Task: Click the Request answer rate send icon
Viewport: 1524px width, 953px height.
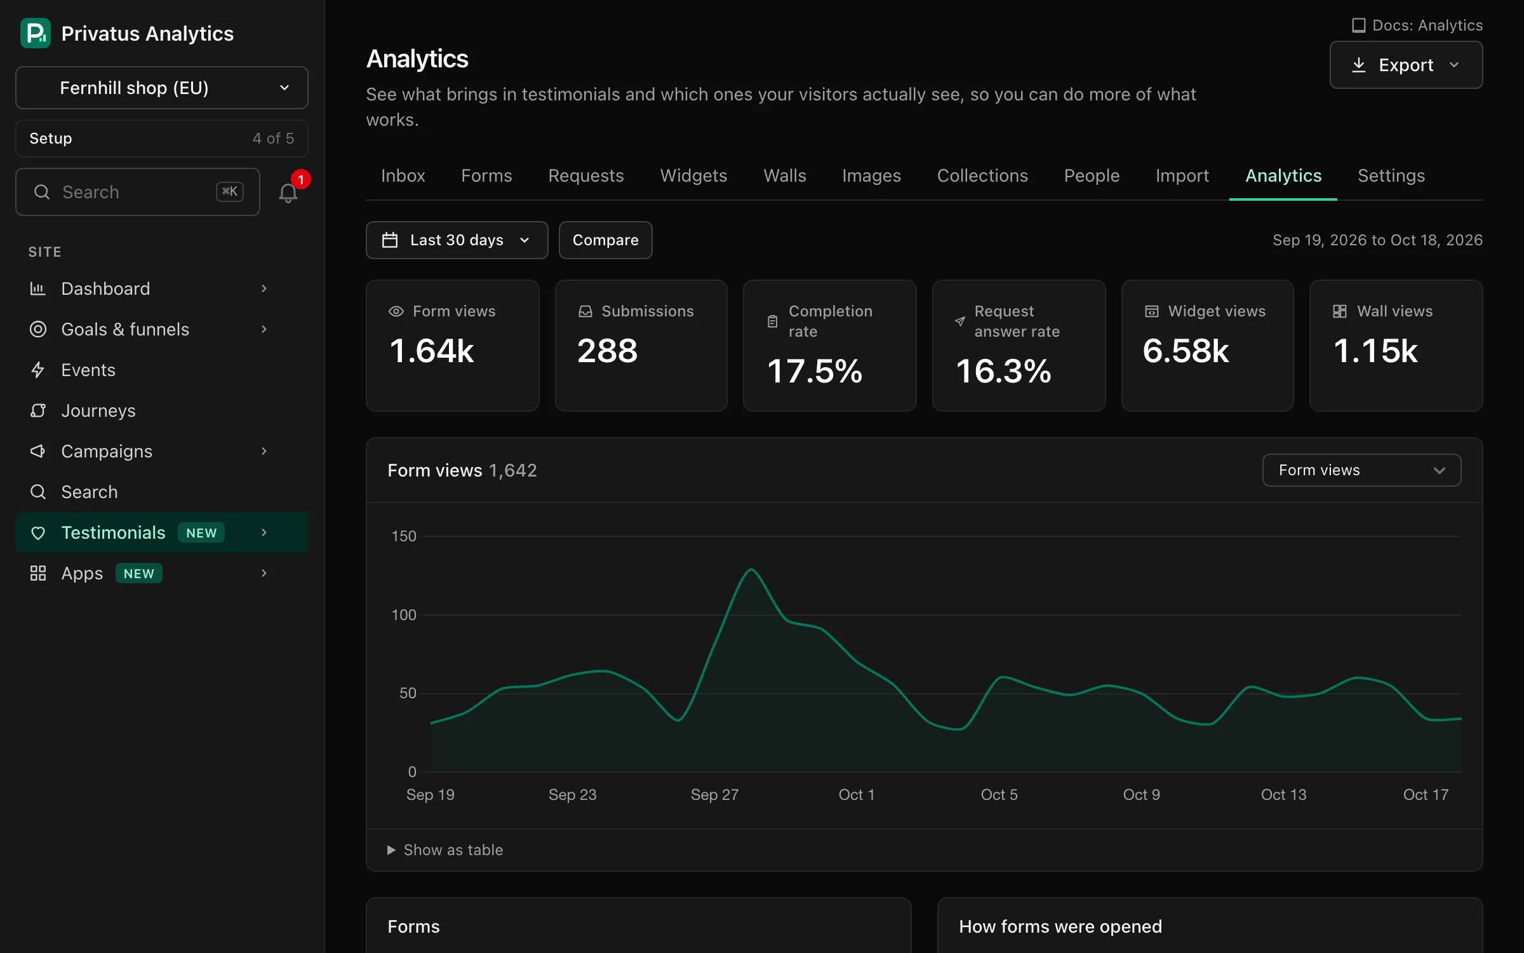Action: (960, 321)
